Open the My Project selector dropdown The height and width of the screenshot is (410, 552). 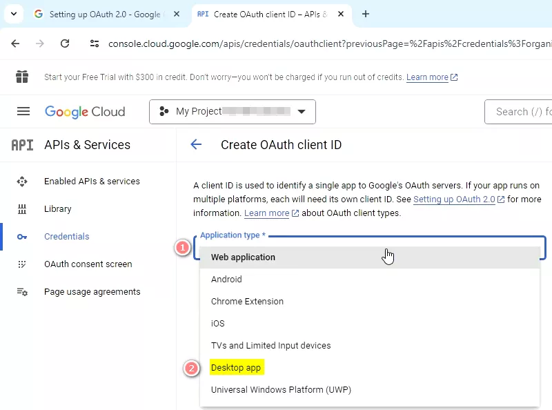pyautogui.click(x=233, y=112)
